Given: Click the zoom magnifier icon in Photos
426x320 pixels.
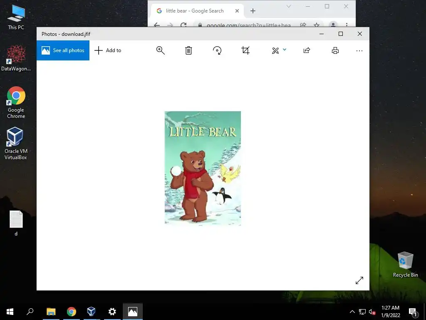Looking at the screenshot, I should (160, 50).
